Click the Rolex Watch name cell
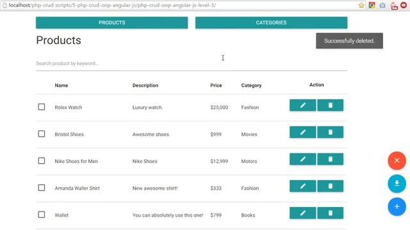This screenshot has width=410, height=230. (69, 107)
